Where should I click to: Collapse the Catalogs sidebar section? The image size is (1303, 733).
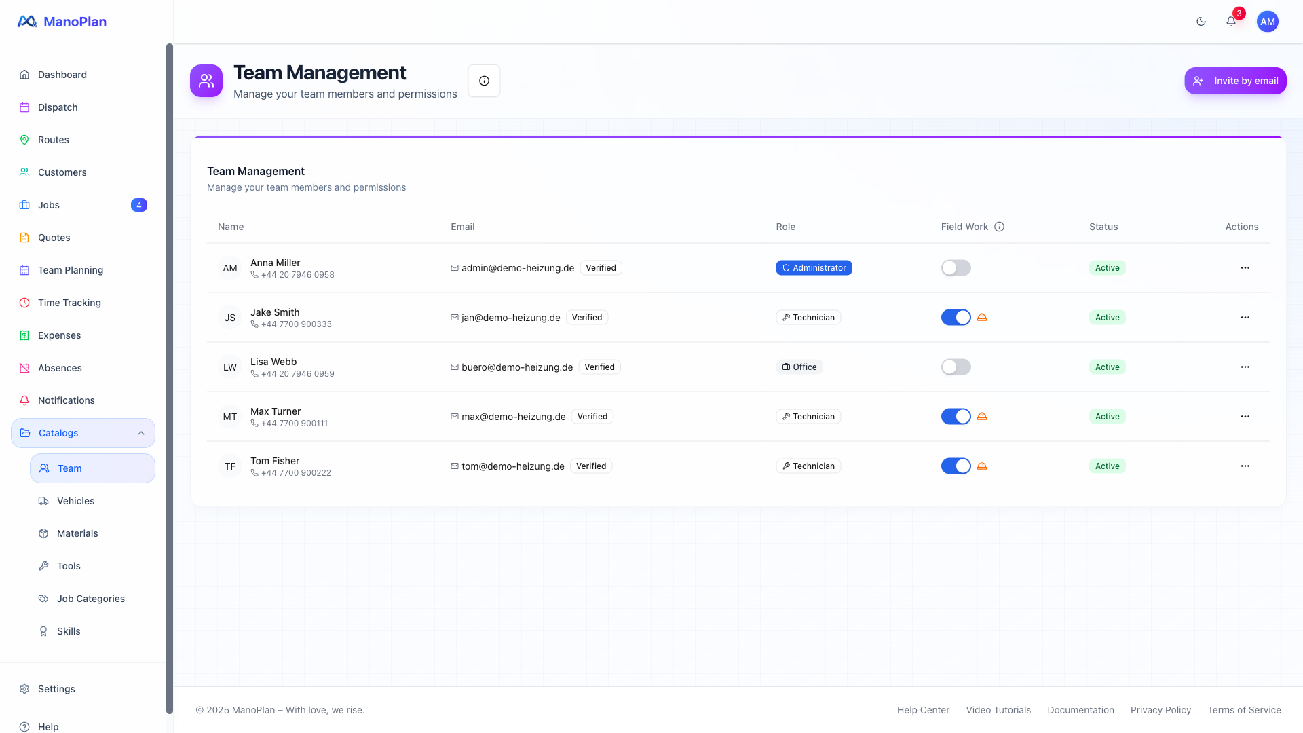coord(141,433)
